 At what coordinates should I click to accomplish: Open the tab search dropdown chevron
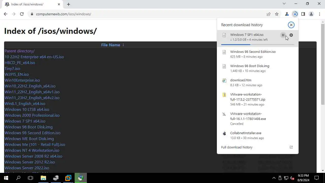click(x=284, y=4)
